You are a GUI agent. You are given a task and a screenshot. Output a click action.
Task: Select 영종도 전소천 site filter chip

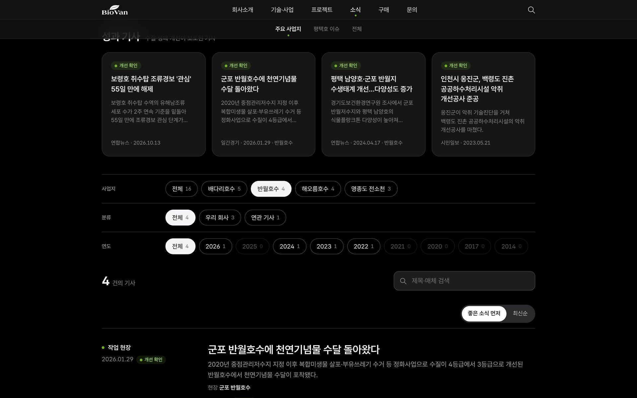(371, 189)
